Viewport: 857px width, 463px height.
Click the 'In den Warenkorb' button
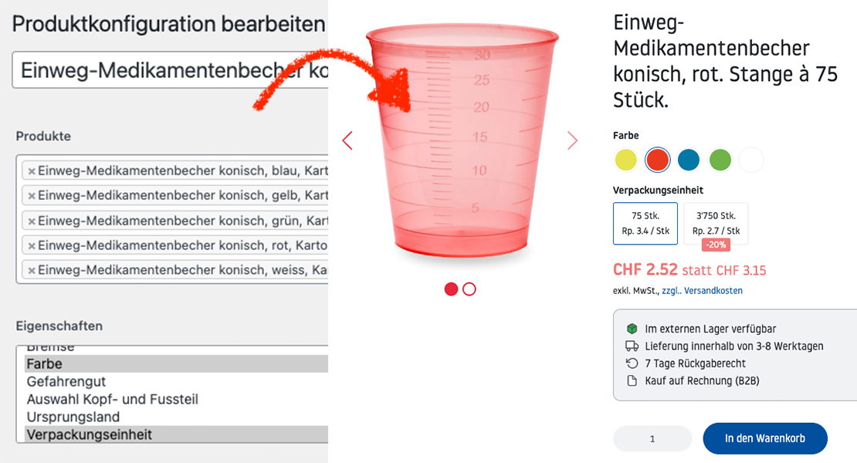(764, 438)
